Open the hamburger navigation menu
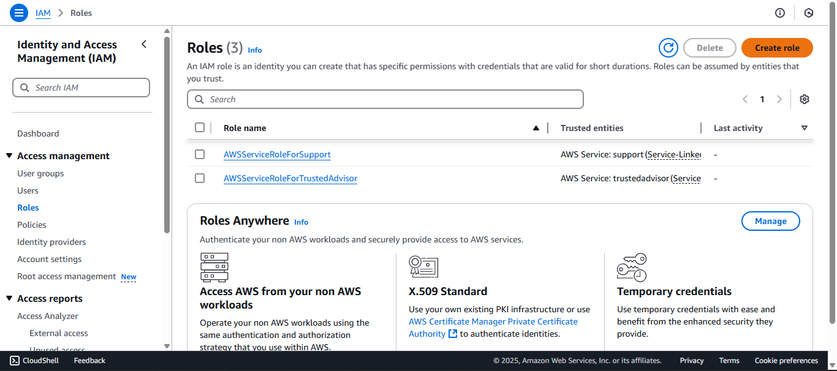 [19, 12]
